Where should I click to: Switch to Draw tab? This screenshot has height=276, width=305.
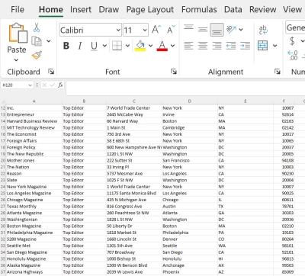point(109,10)
